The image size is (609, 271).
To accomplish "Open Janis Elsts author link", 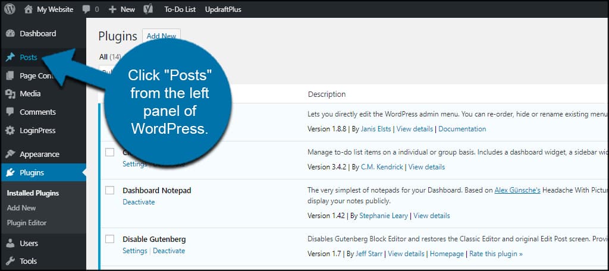I will [376, 129].
